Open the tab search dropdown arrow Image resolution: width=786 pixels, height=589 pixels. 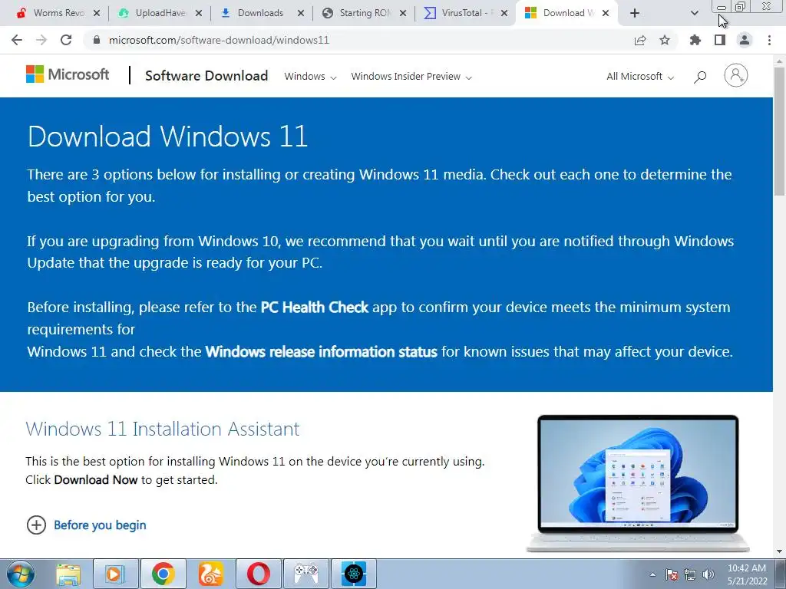tap(694, 13)
